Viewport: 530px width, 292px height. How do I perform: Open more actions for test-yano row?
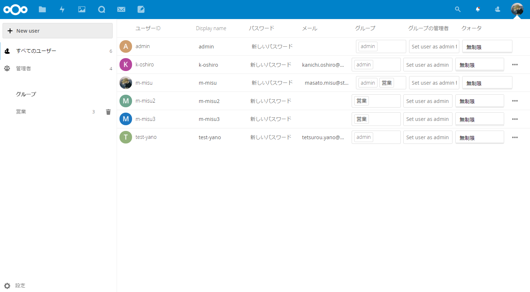tap(515, 137)
